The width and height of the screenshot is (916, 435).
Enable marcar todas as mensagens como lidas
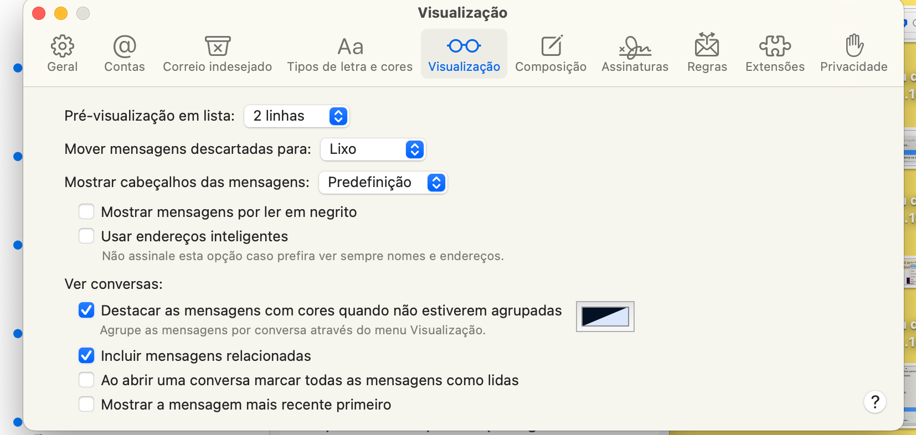click(x=86, y=380)
